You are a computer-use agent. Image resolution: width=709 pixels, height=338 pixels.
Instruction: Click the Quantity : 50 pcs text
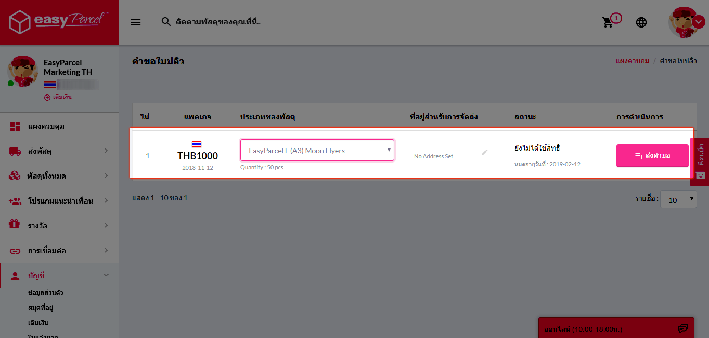pyautogui.click(x=262, y=167)
